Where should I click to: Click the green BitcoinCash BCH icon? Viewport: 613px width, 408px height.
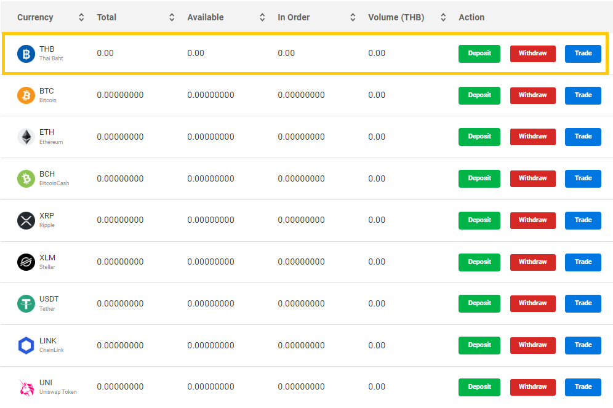point(26,178)
